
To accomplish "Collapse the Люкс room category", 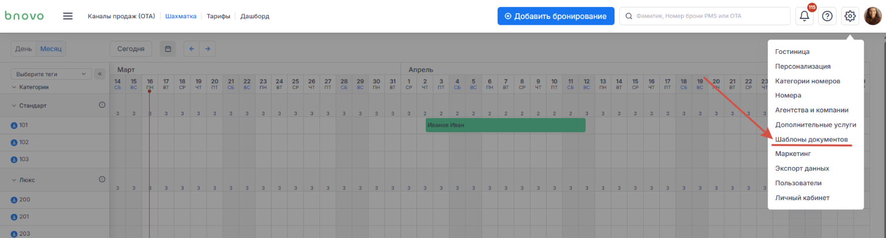I will click(14, 180).
